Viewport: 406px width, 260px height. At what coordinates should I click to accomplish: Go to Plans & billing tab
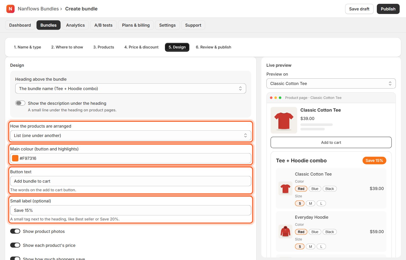pos(136,25)
